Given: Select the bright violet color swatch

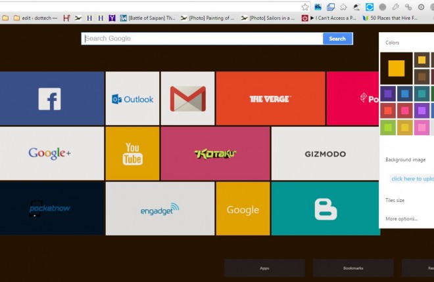Looking at the screenshot, I should point(422,110).
